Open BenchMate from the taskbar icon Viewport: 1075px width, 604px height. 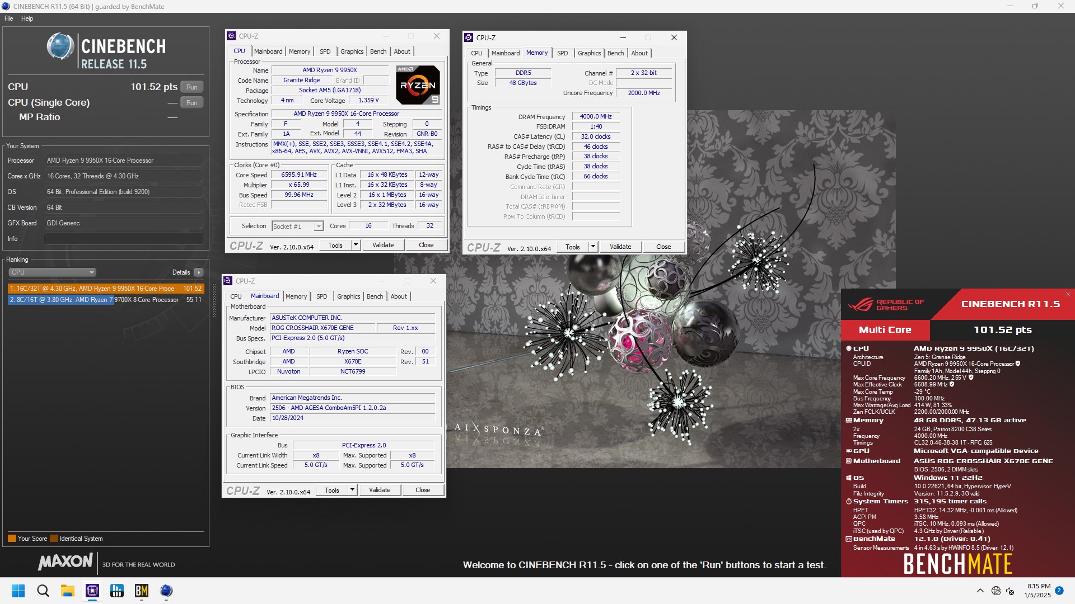click(x=142, y=591)
